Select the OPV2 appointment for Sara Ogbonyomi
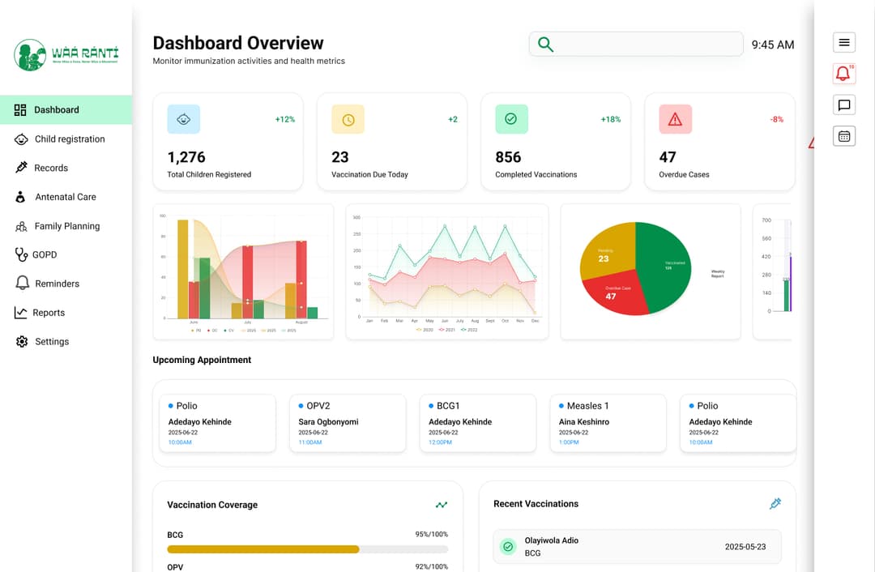Screen dimensions: 875x572 pyautogui.click(x=347, y=423)
